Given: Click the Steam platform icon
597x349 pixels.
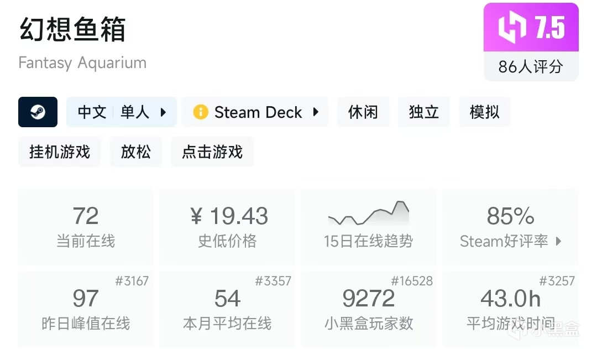Looking at the screenshot, I should pyautogui.click(x=38, y=112).
